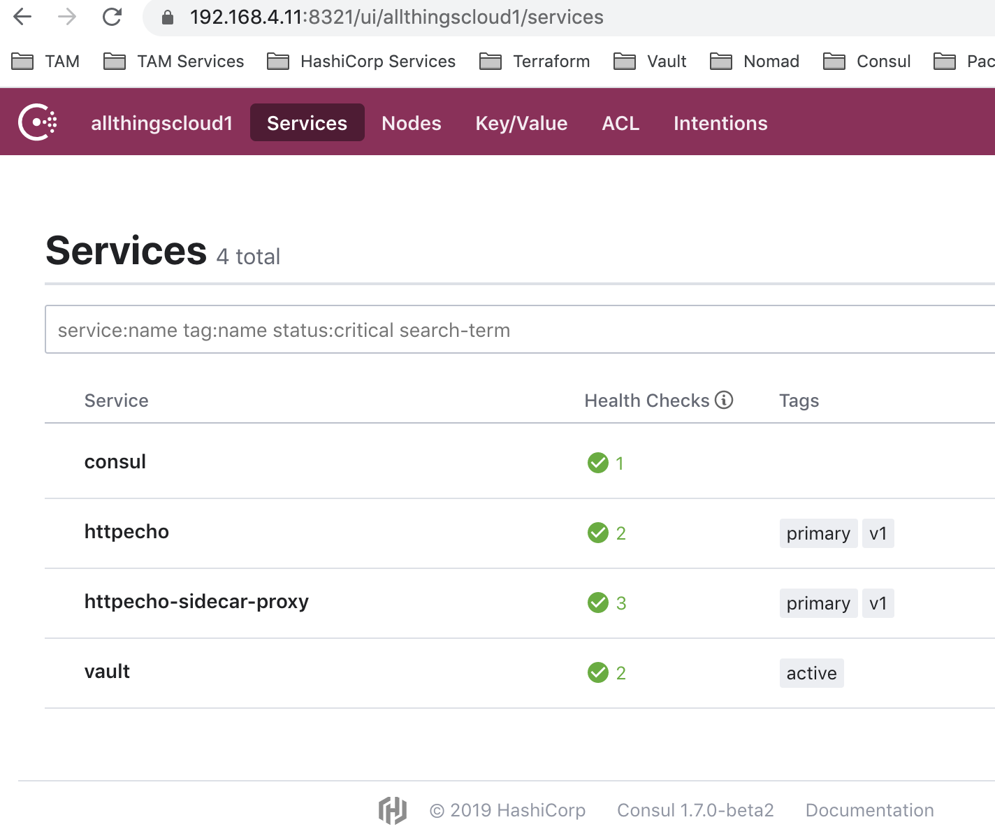Click the v1 tag on httpecho-sidecar-proxy row
Image resolution: width=995 pixels, height=836 pixels.
click(x=878, y=603)
